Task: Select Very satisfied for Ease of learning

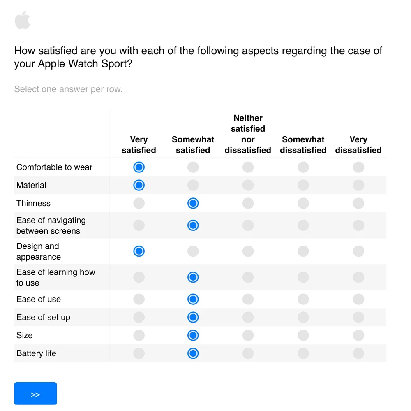Action: pos(139,277)
